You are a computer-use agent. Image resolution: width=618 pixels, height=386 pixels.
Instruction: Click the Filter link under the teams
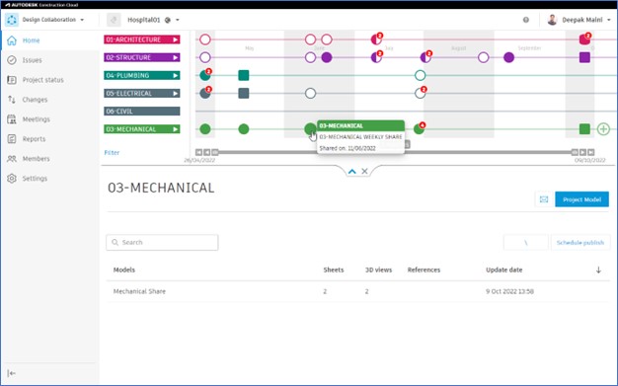(x=112, y=153)
